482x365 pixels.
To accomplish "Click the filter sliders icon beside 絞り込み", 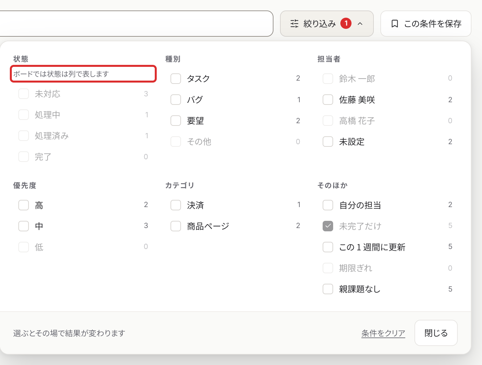I will tap(294, 24).
